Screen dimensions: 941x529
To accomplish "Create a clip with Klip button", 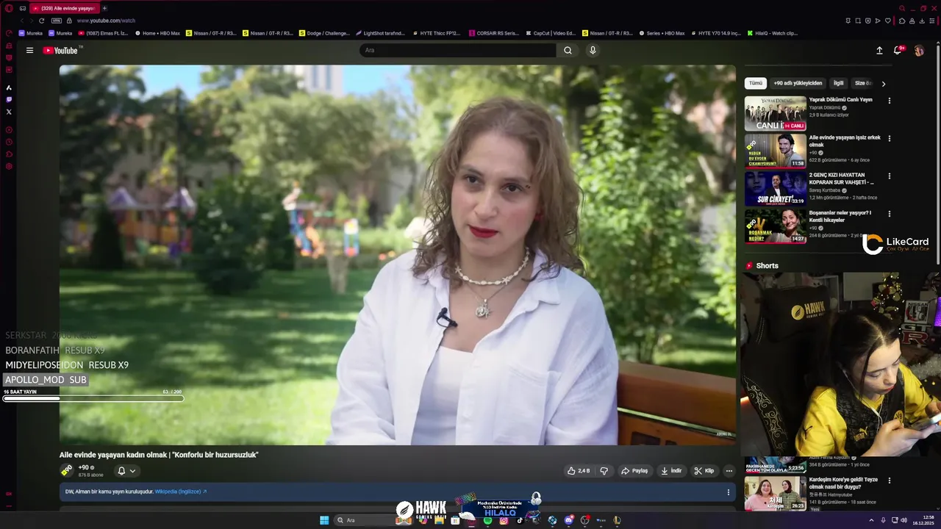I will click(704, 471).
